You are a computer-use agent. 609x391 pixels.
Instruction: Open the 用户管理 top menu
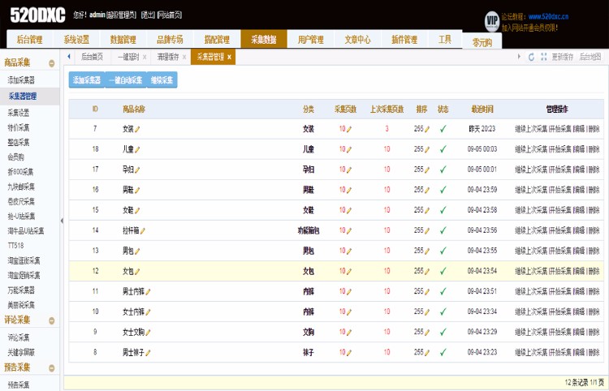click(x=311, y=40)
